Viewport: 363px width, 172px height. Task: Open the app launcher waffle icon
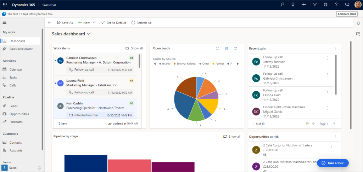click(x=5, y=5)
